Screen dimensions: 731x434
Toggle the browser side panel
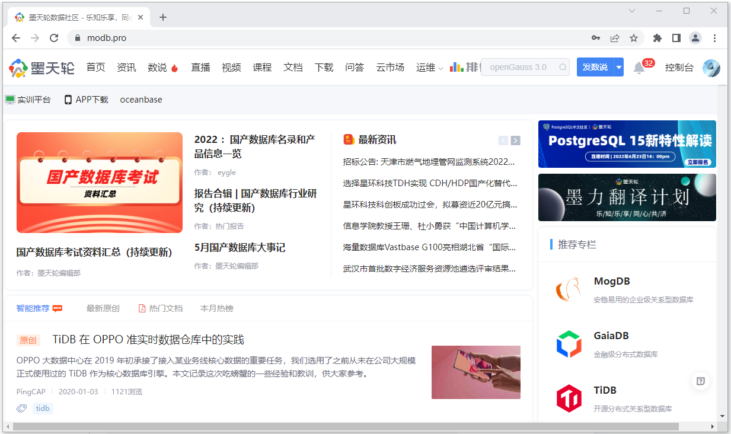pos(676,38)
